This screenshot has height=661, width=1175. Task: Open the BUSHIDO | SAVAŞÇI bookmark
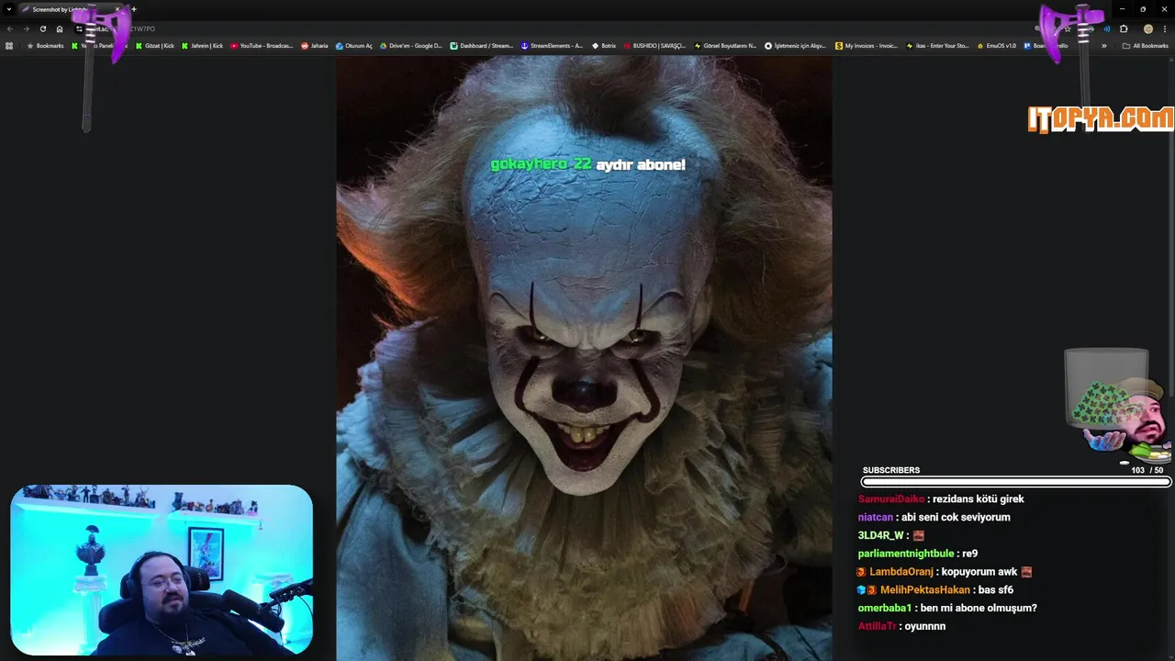pyautogui.click(x=655, y=46)
